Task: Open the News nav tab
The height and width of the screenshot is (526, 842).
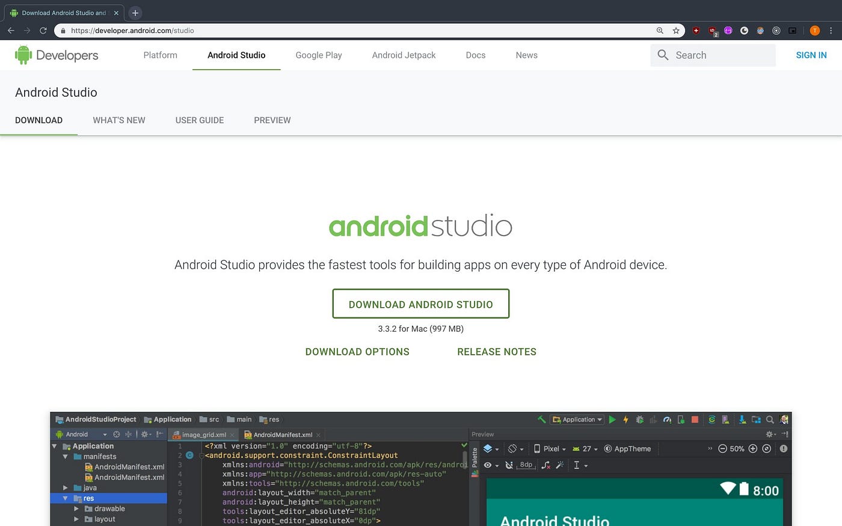Action: [527, 55]
